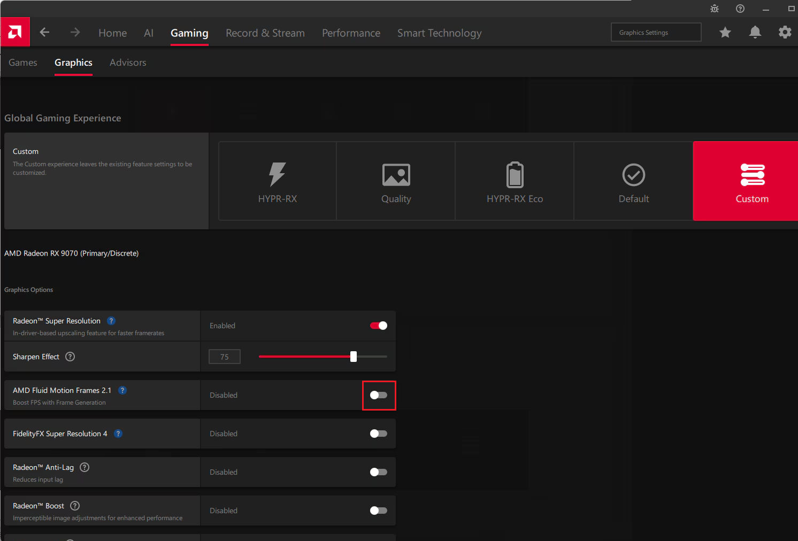
Task: Show help for Radeon Anti-Lag
Action: (x=85, y=467)
